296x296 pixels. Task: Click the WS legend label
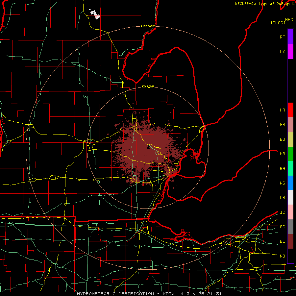point(282,183)
